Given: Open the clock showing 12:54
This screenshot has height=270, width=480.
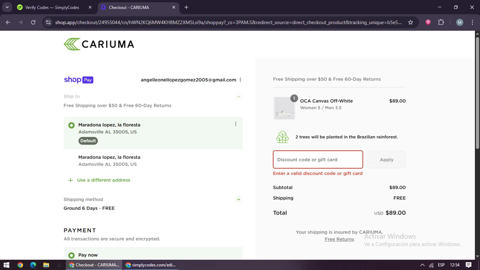Looking at the screenshot, I should 455,265.
